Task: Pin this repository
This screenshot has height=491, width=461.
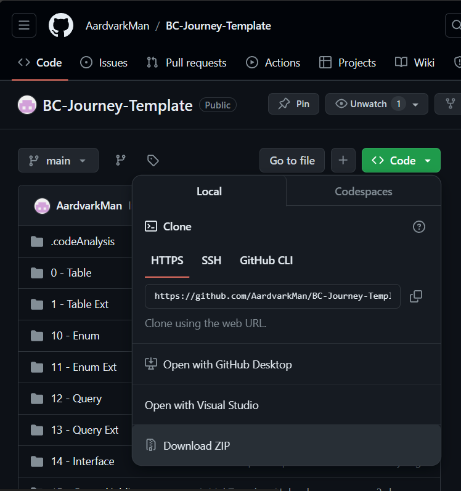Action: [x=293, y=104]
